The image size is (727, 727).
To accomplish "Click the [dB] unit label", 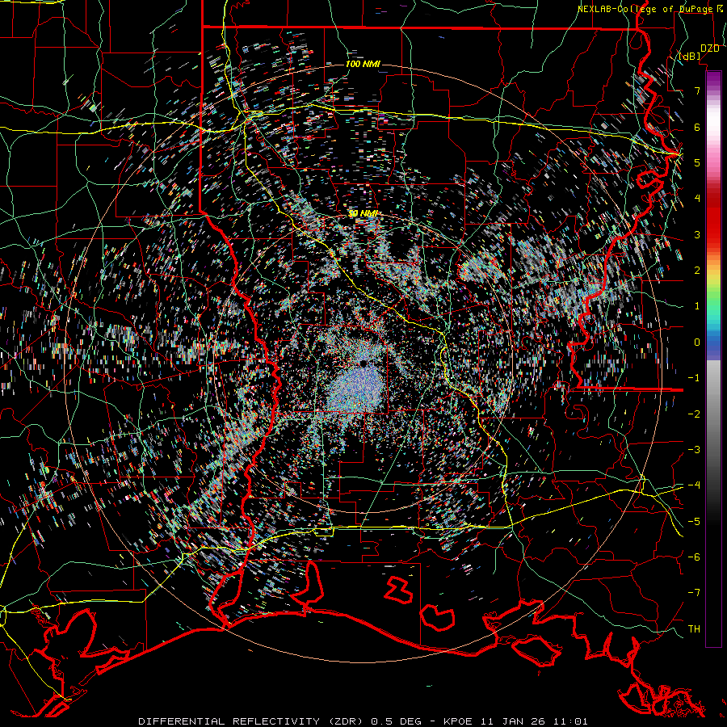I will pyautogui.click(x=690, y=57).
